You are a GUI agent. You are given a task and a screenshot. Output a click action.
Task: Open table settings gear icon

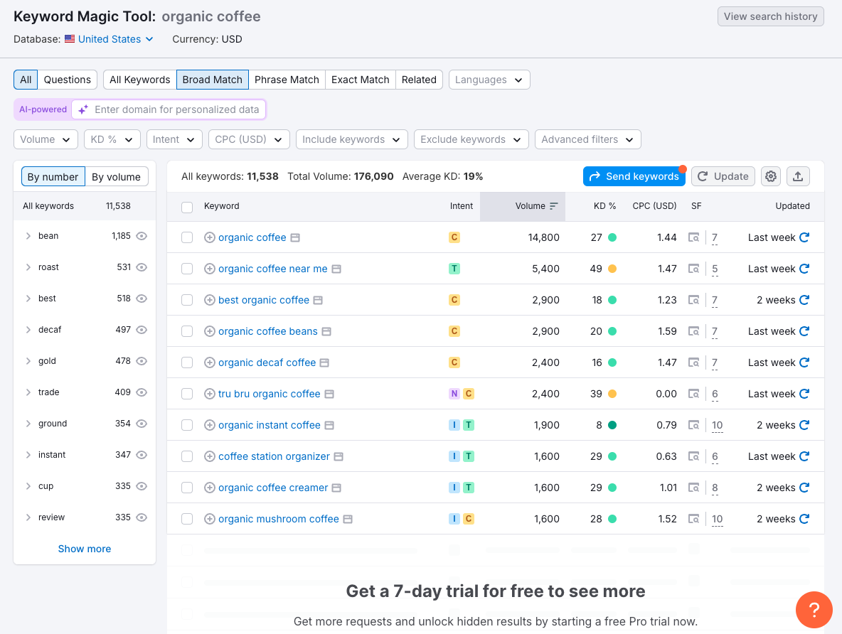(x=771, y=176)
